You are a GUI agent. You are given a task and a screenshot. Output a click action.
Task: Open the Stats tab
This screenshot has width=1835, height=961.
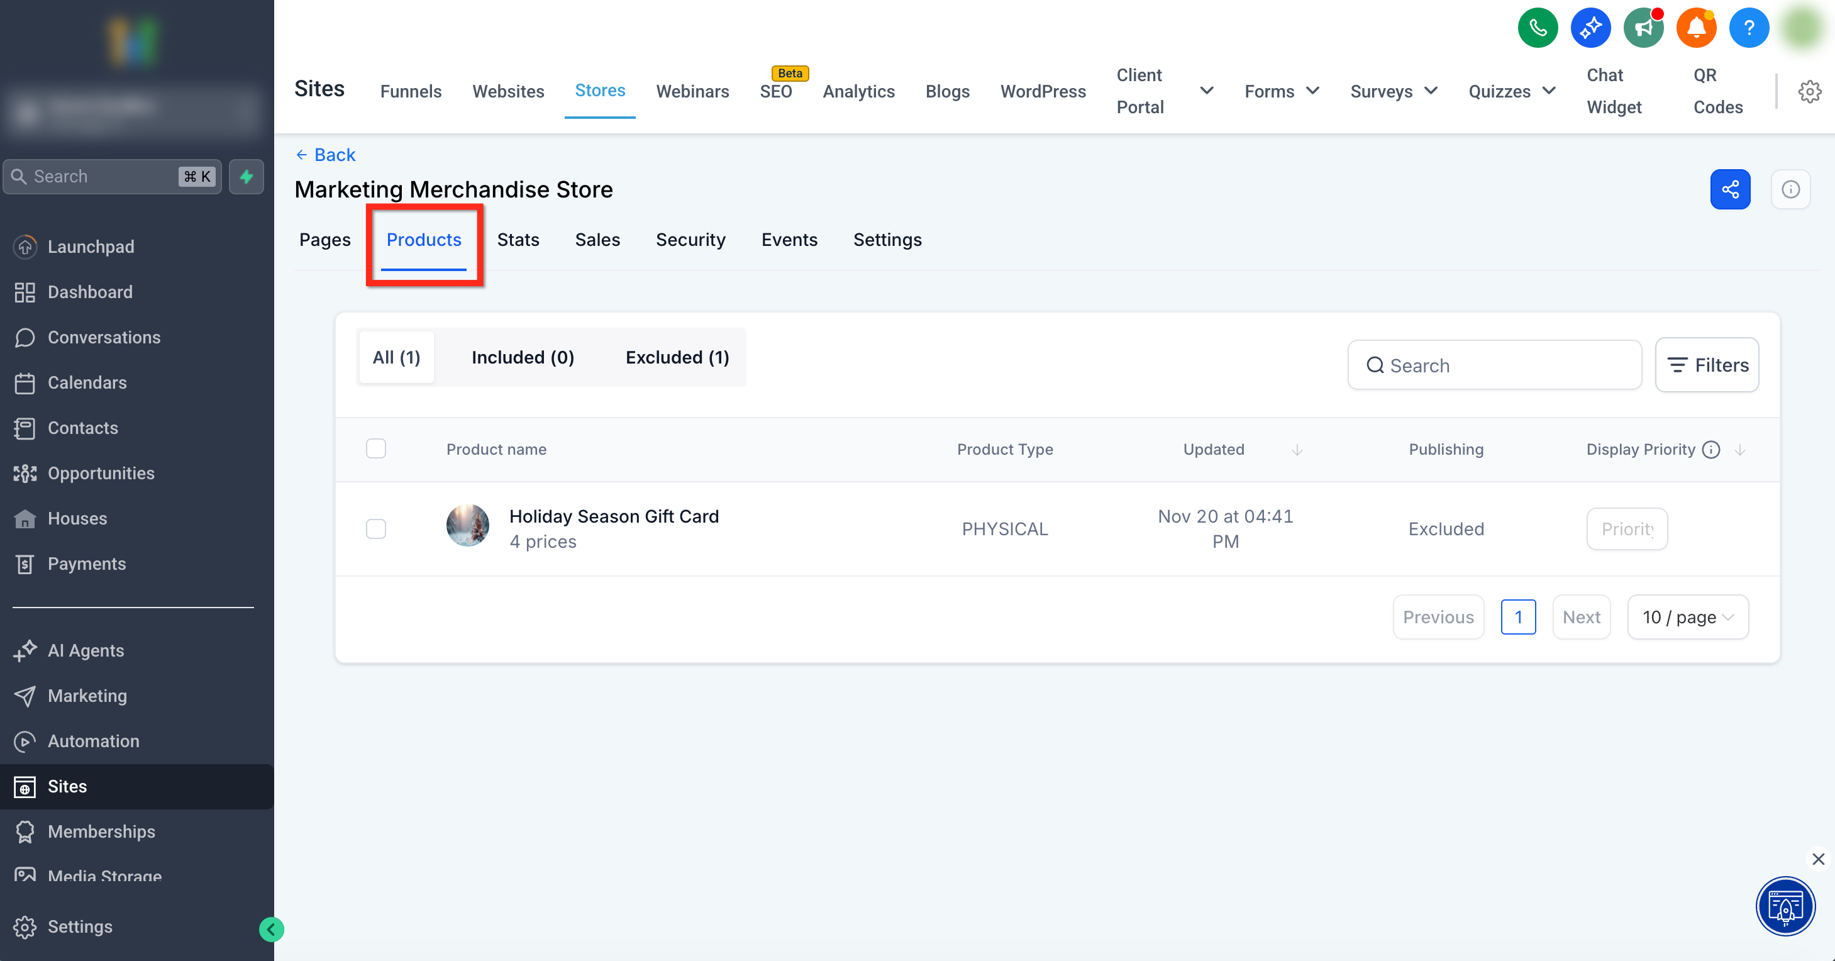coord(518,240)
